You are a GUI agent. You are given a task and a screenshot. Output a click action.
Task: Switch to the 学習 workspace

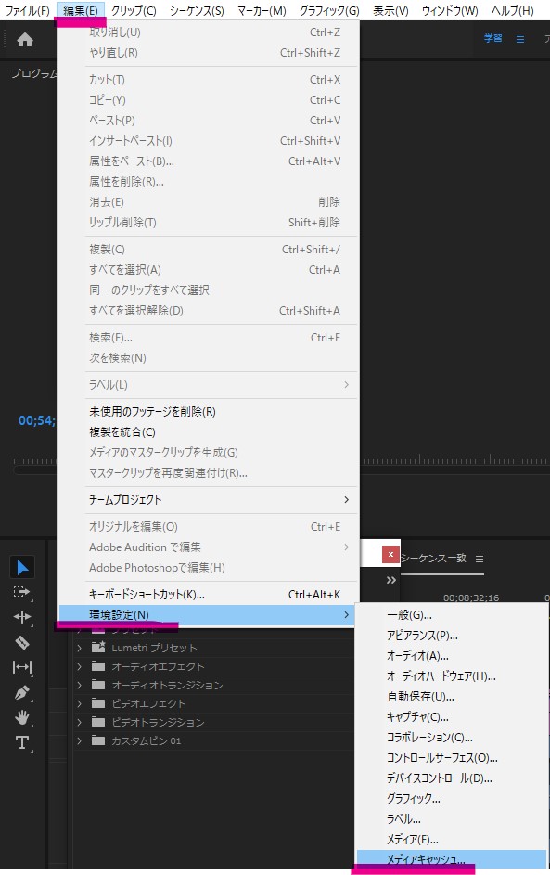(x=493, y=38)
